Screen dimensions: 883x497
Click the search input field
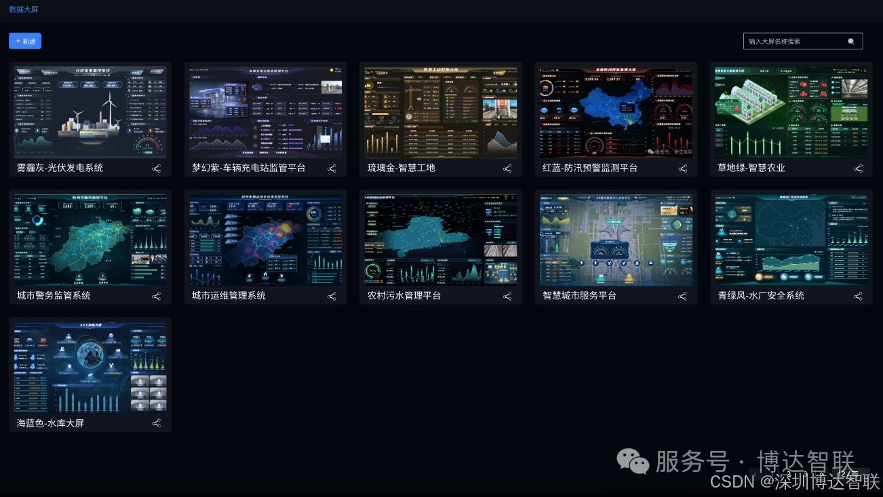[x=793, y=41]
